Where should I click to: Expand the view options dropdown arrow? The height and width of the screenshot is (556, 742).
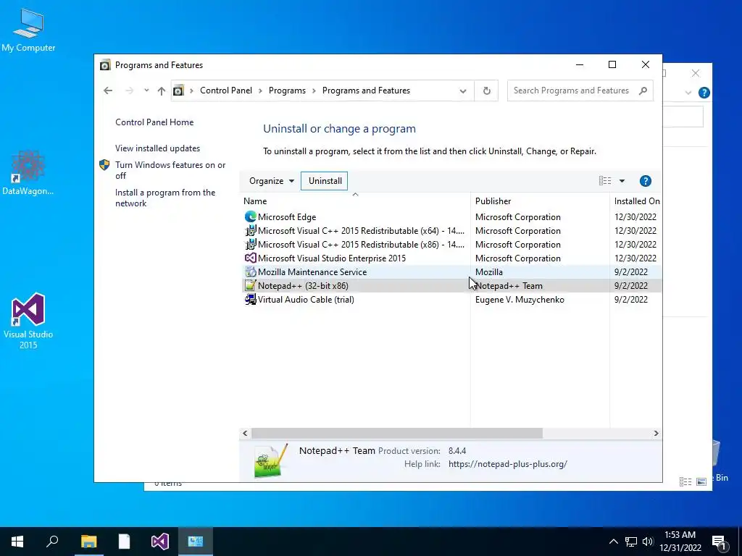coord(622,181)
